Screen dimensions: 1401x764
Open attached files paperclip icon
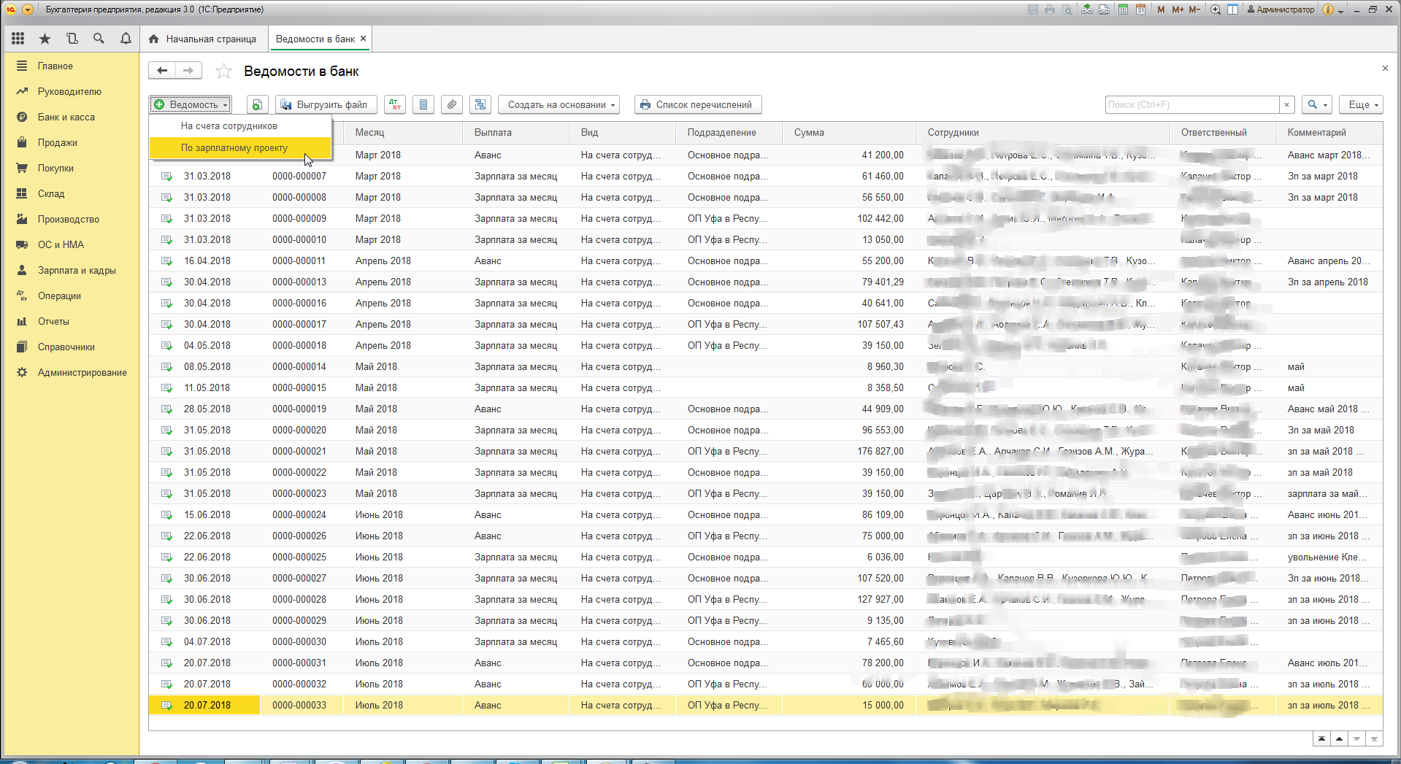point(452,104)
